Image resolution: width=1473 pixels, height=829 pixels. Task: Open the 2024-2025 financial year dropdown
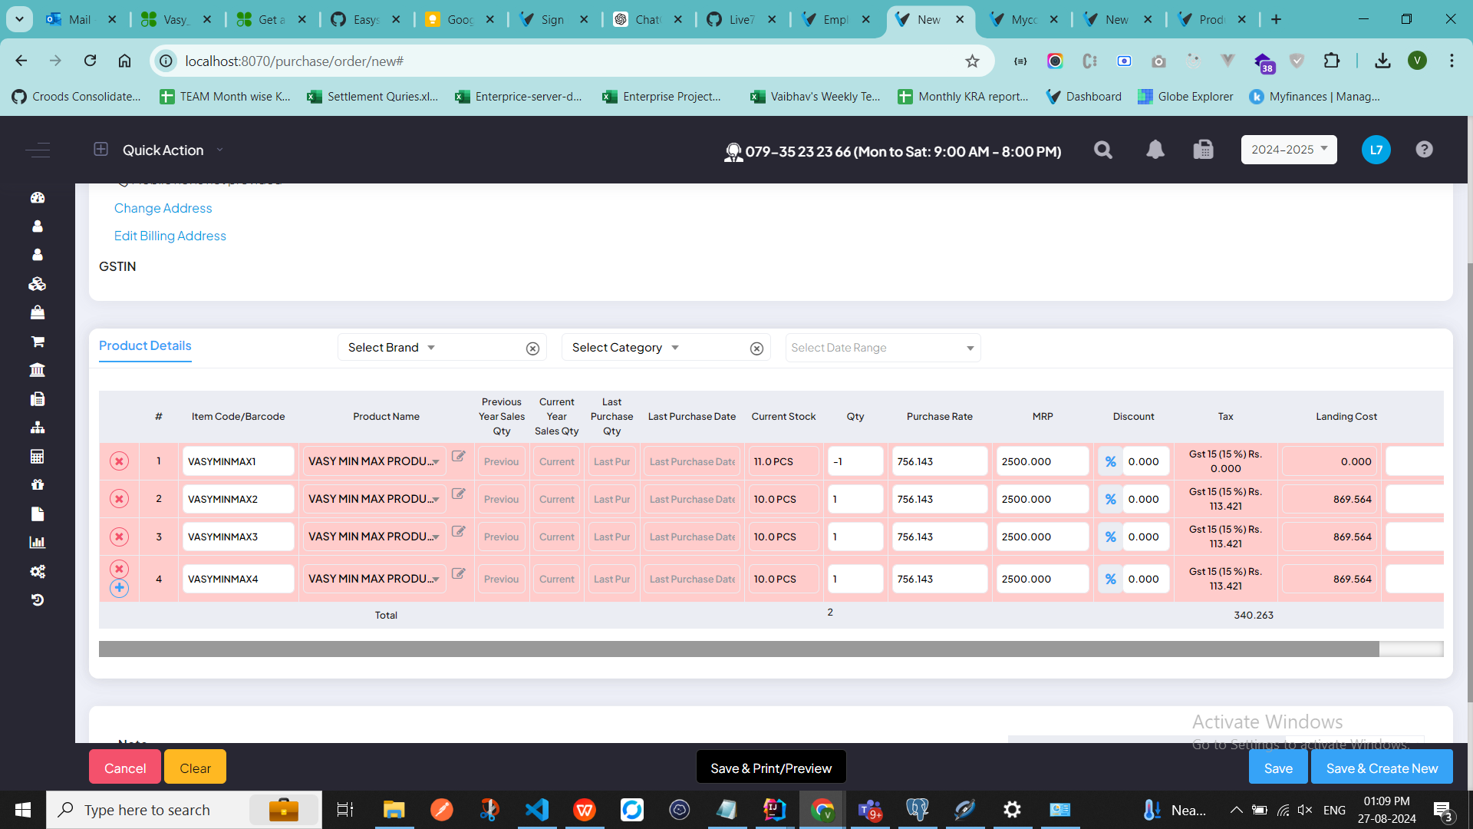pos(1288,150)
